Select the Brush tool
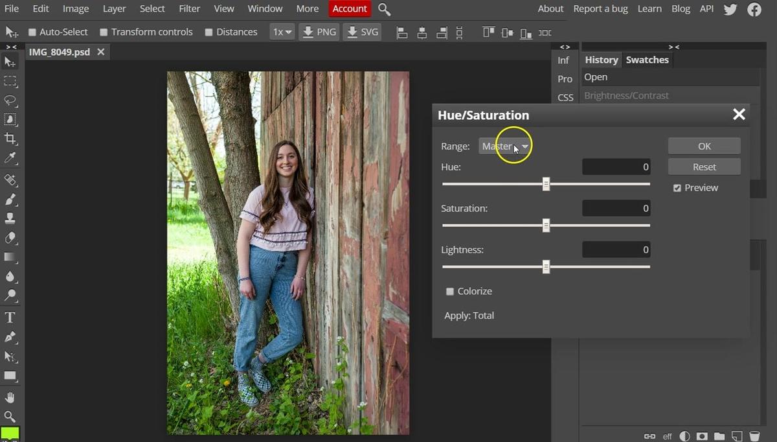 pos(10,200)
